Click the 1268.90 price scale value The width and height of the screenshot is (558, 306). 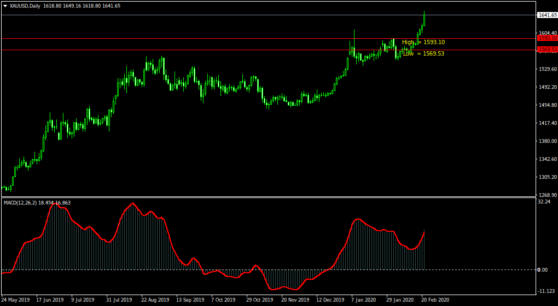pyautogui.click(x=546, y=195)
